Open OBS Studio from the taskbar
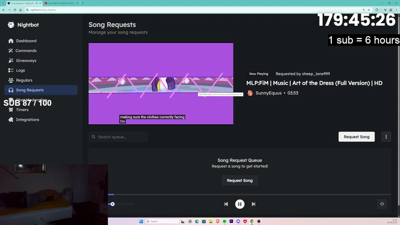400x225 pixels. point(259,221)
